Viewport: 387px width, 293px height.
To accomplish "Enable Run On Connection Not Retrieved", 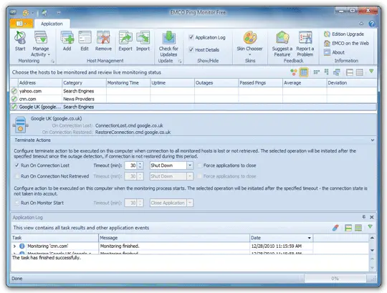I will point(16,176).
